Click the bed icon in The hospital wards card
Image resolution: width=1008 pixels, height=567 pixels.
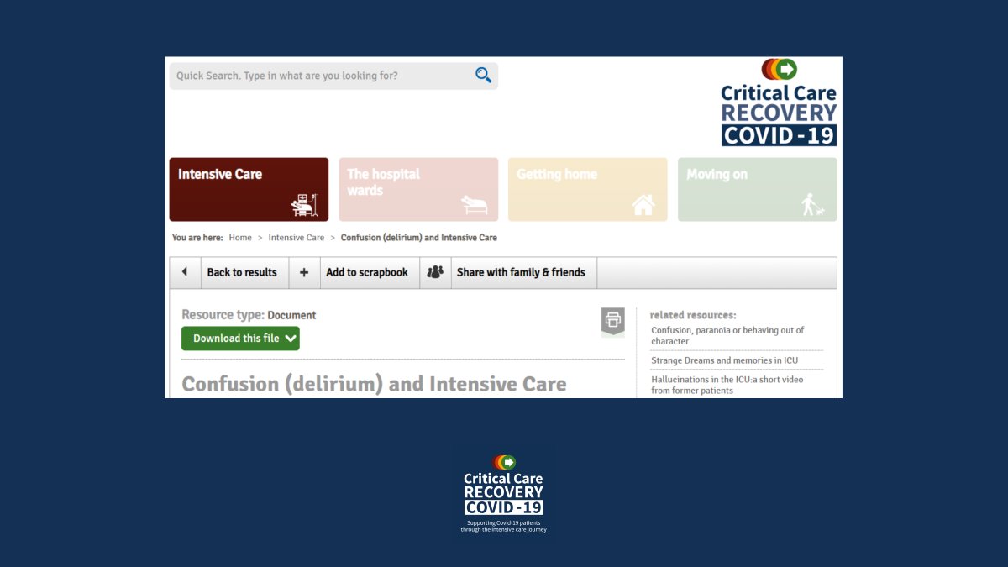pos(474,206)
